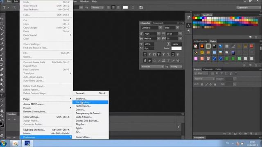
Task: Open the Window menu
Action: pos(84,2)
